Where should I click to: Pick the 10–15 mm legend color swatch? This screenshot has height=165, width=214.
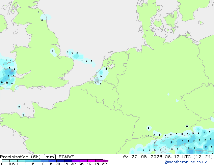[x=45, y=161]
